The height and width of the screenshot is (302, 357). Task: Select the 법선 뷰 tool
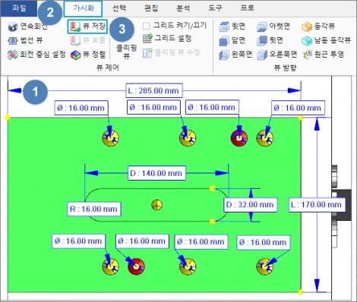[x=25, y=40]
